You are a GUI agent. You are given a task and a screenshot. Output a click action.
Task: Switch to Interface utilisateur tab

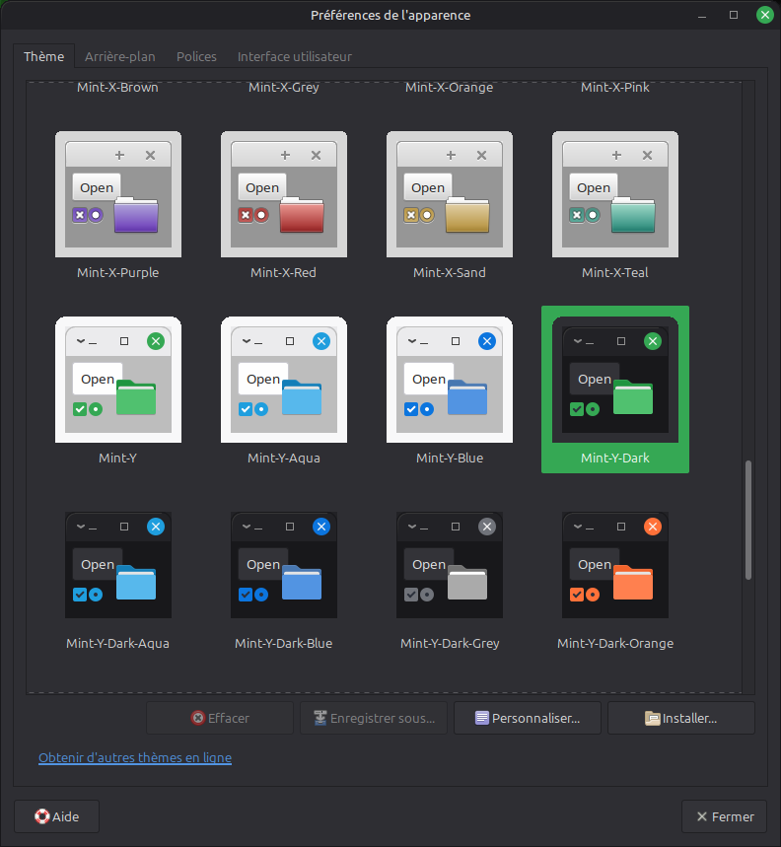click(295, 57)
